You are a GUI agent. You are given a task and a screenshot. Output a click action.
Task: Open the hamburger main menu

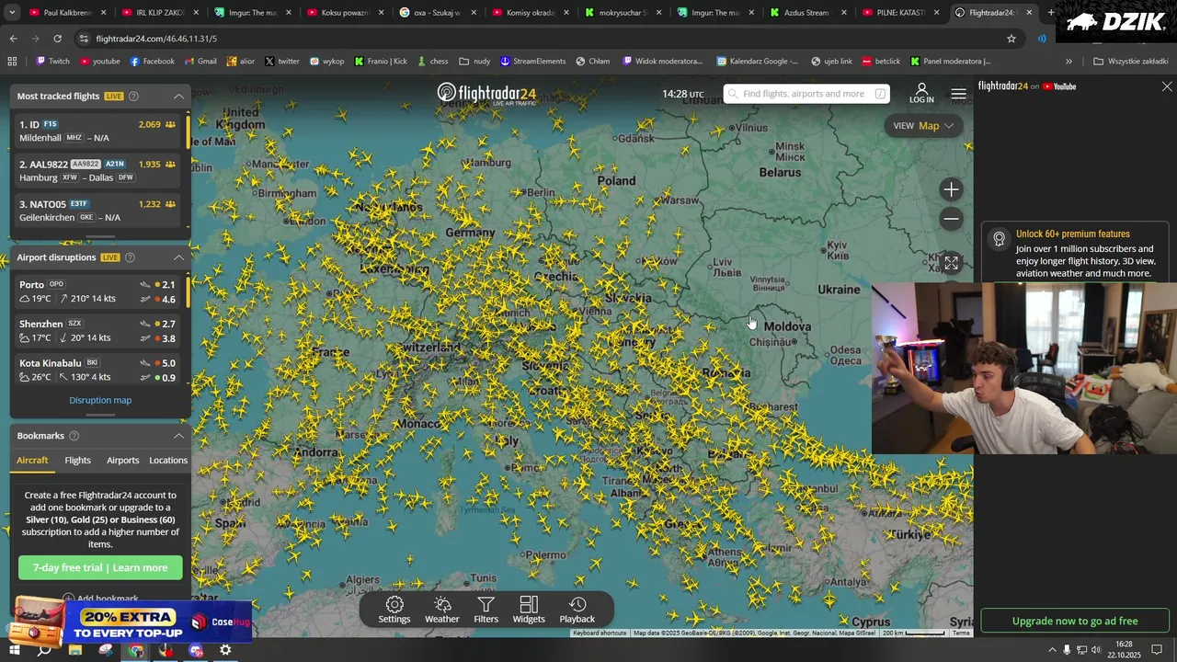[x=958, y=94]
